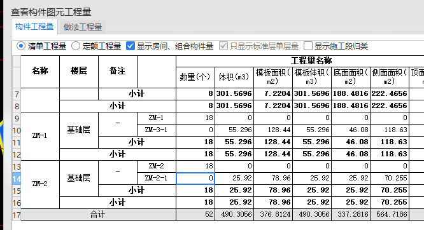Image resolution: width=424 pixels, height=230 pixels.
Task: Switch to the 构件工程量 tab
Action: click(34, 27)
